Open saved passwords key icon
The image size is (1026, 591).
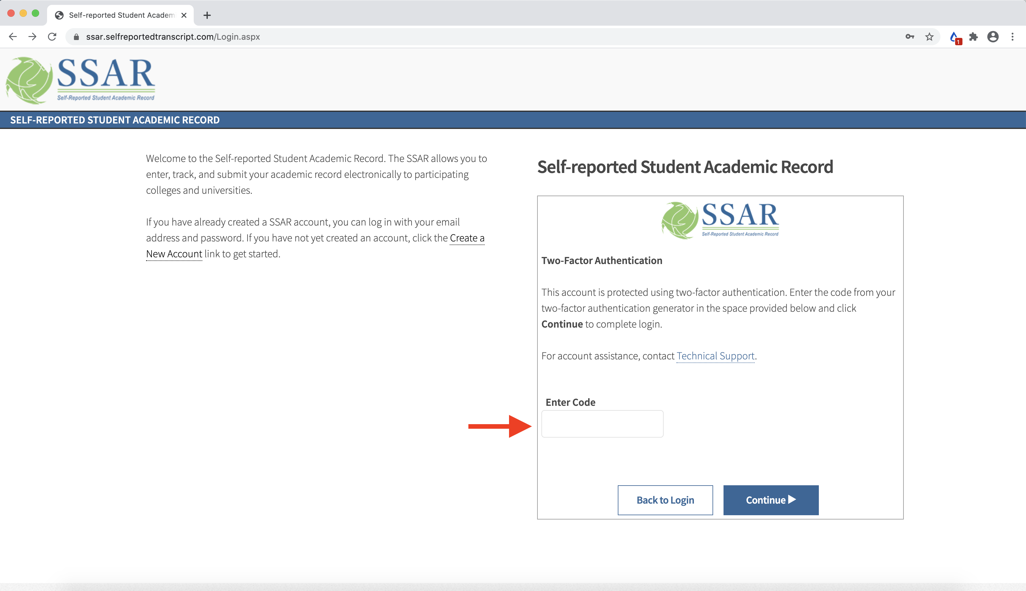coord(910,37)
